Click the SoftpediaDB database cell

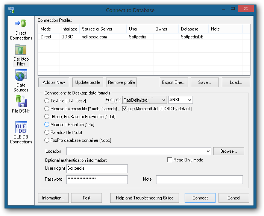tap(194, 37)
